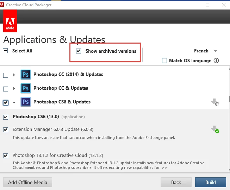Minimize the Creative Cloud Packager window

point(192,5)
